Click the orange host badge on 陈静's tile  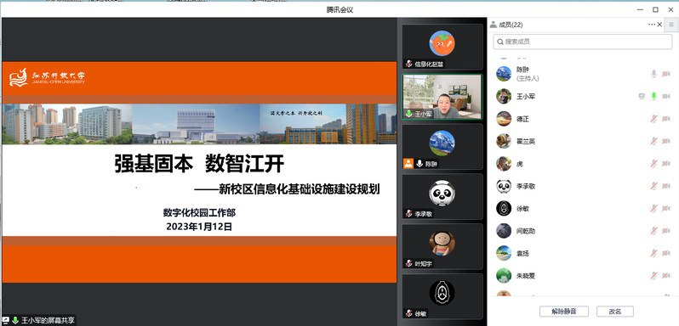[x=408, y=164]
